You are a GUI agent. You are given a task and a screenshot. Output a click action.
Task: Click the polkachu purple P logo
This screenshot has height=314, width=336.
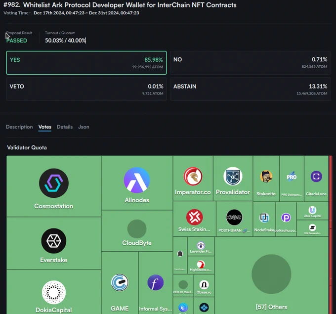[x=286, y=218]
